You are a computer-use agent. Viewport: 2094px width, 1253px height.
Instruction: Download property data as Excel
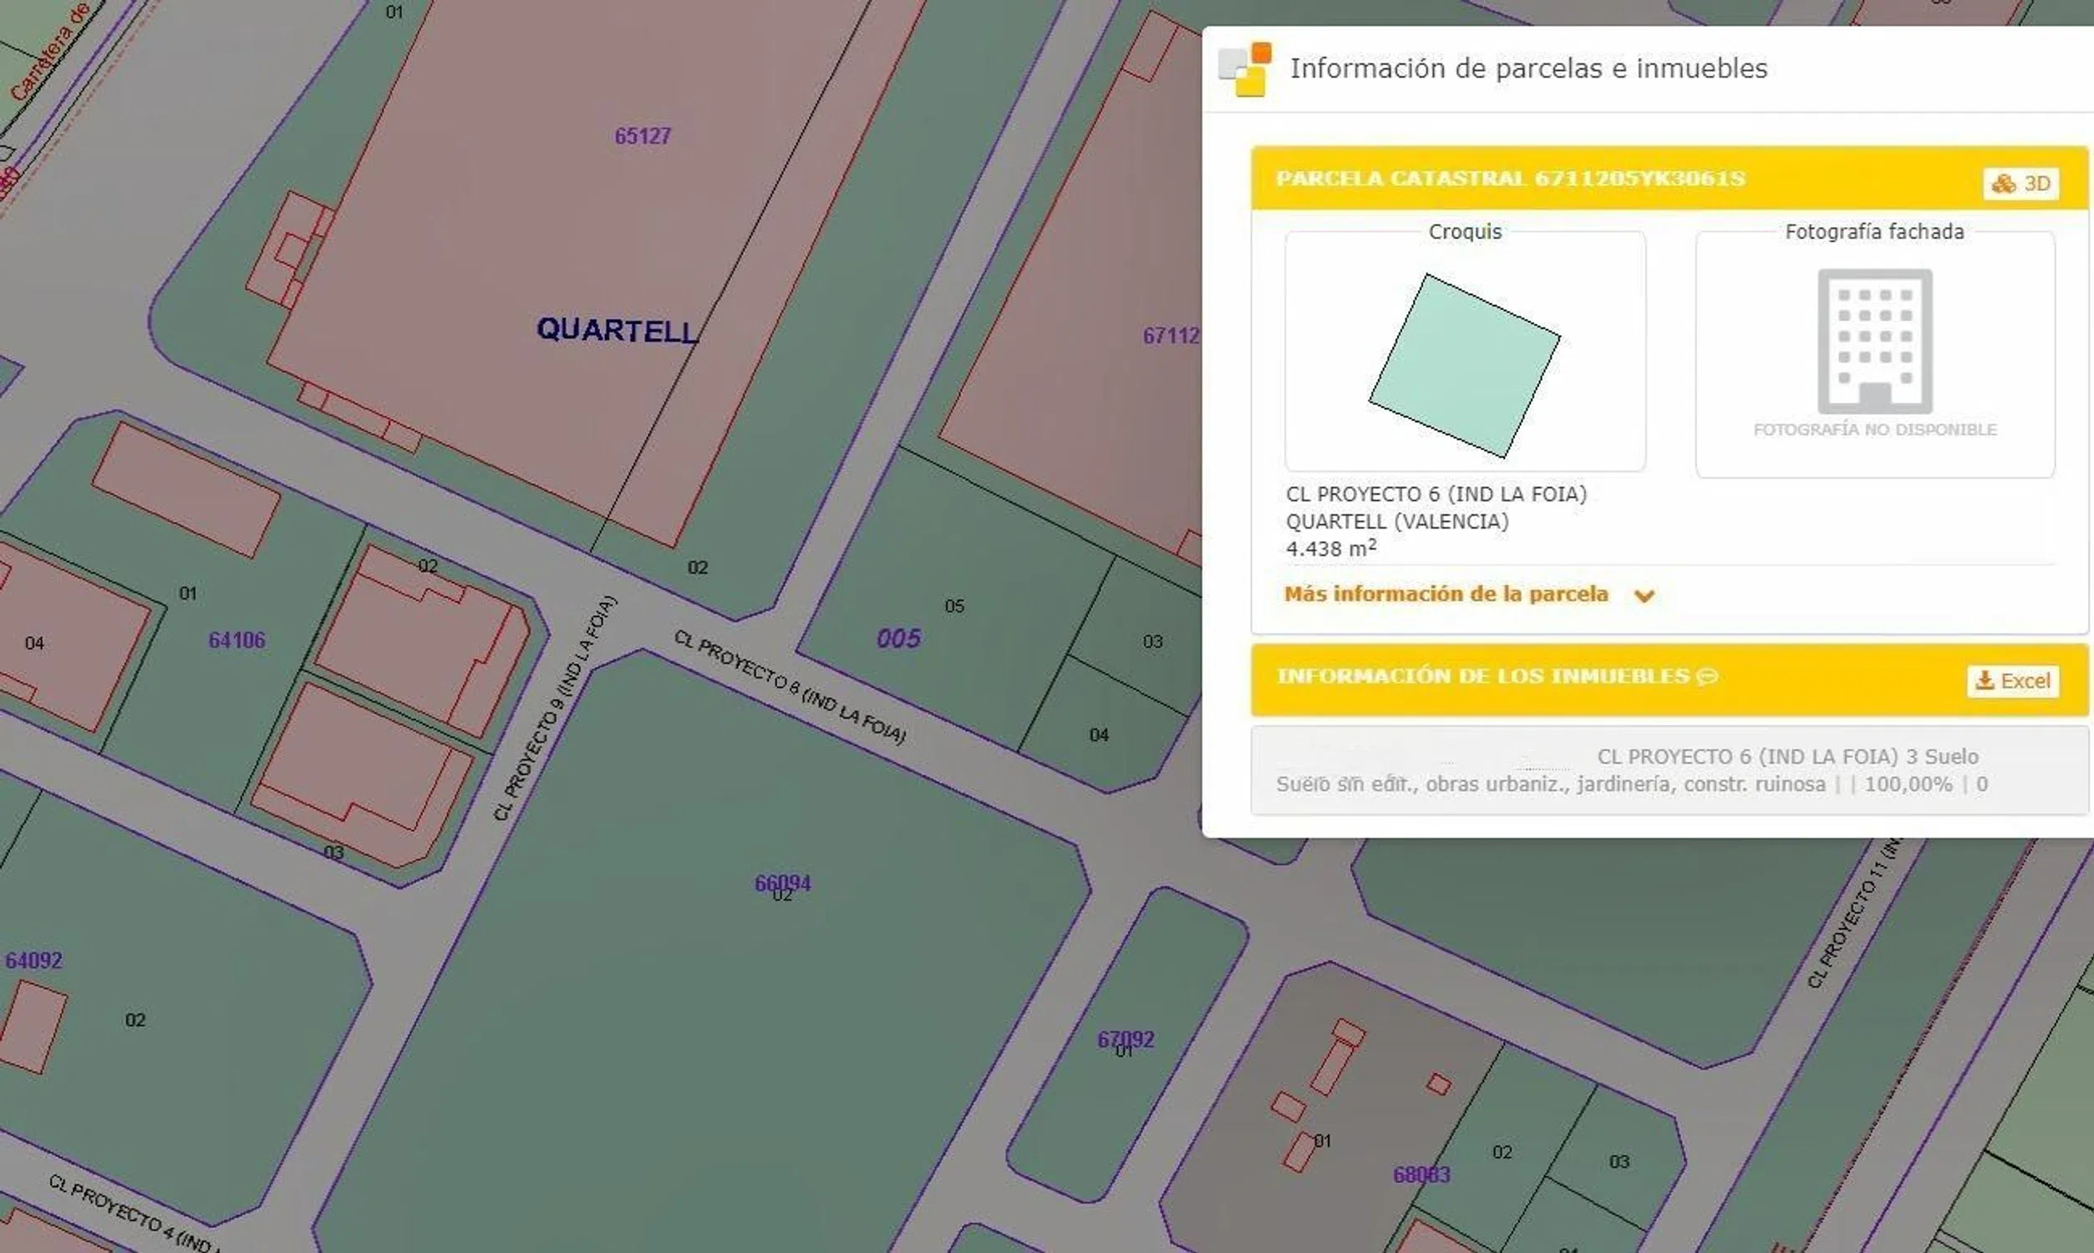[x=2013, y=681]
